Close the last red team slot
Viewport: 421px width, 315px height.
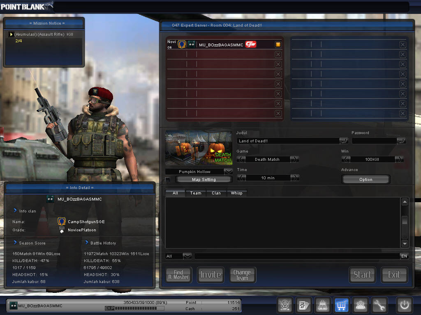(278, 114)
